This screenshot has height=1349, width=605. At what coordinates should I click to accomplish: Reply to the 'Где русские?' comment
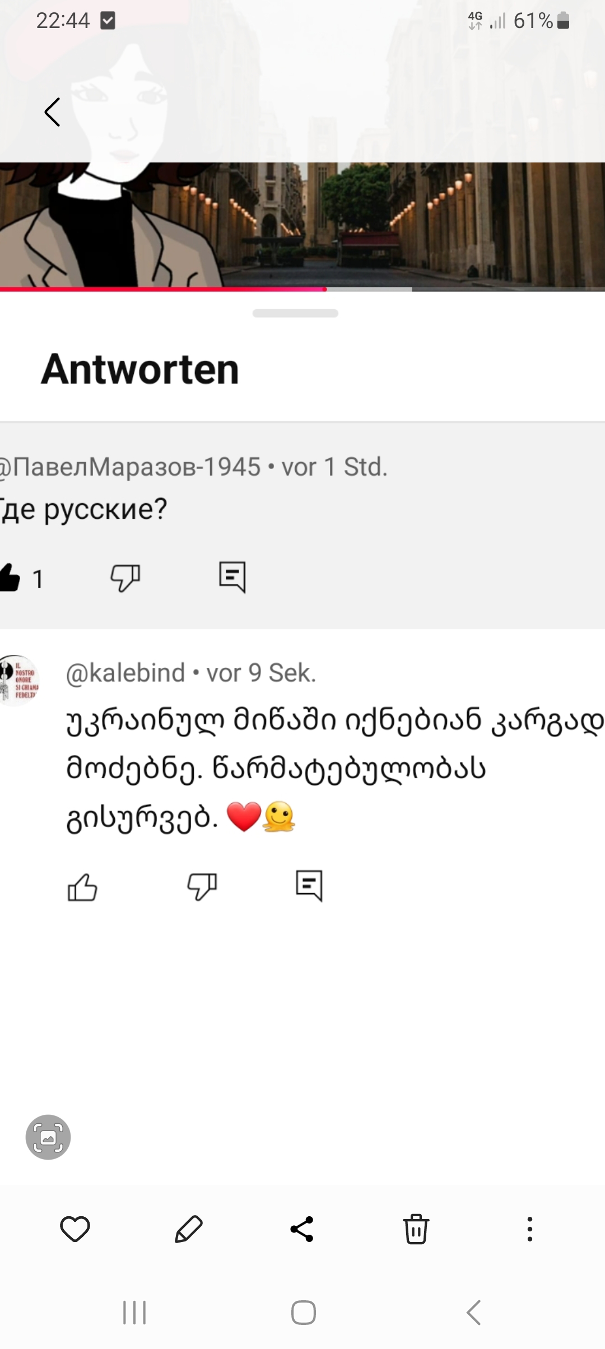(232, 576)
